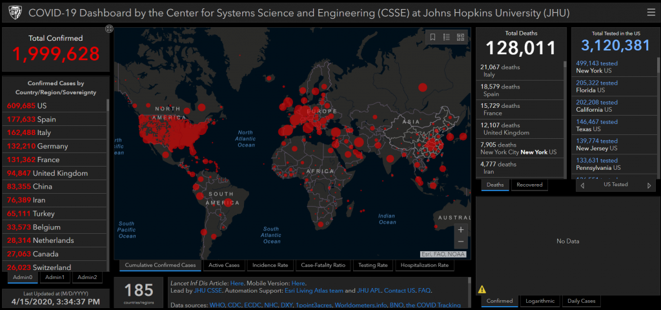The height and width of the screenshot is (310, 661).
Task: Switch to the Admin1 tab
Action: (x=55, y=277)
